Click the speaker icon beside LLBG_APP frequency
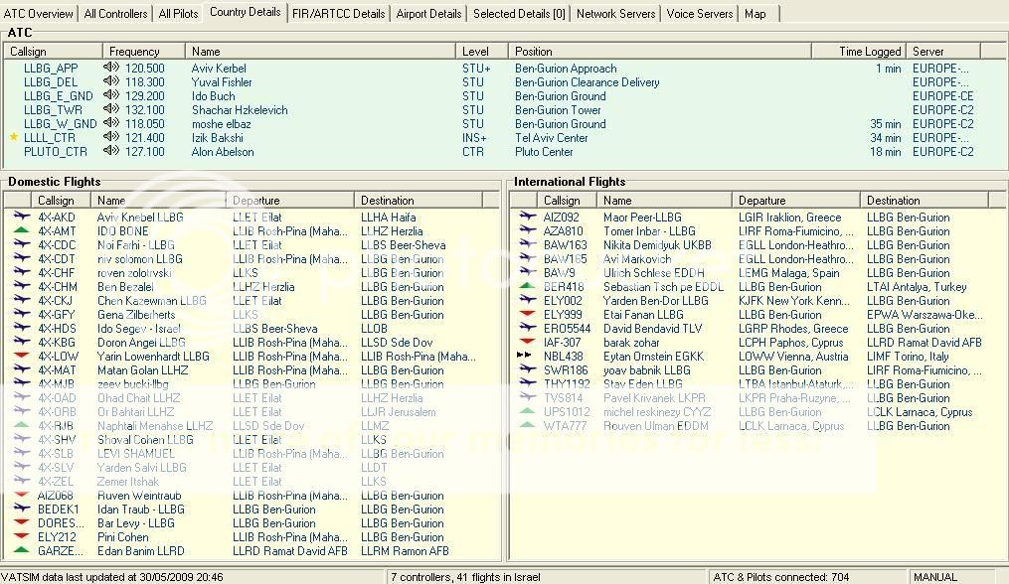The height and width of the screenshot is (584, 1009). (110, 69)
